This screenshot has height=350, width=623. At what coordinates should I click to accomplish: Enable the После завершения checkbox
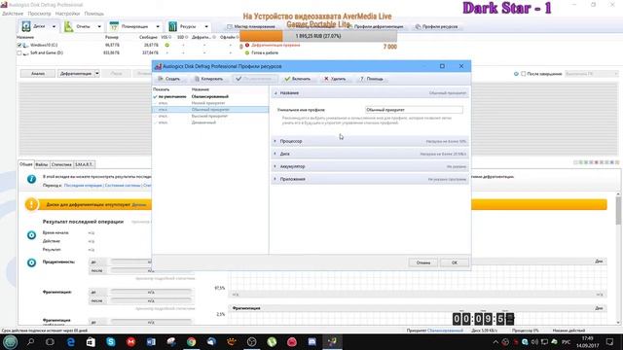[x=524, y=74]
